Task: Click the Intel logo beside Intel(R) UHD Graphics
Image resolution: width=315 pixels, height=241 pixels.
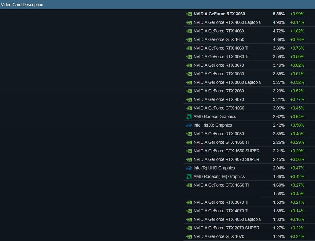Action: click(189, 168)
